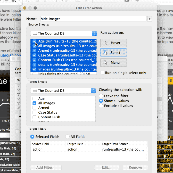The height and width of the screenshot is (173, 173).
Task: Click the Name text field
Action: 93,19
